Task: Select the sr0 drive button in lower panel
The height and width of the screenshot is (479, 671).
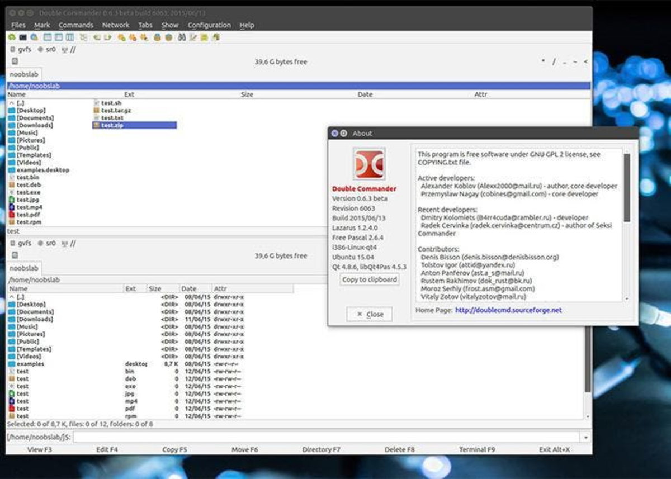Action: [48, 243]
